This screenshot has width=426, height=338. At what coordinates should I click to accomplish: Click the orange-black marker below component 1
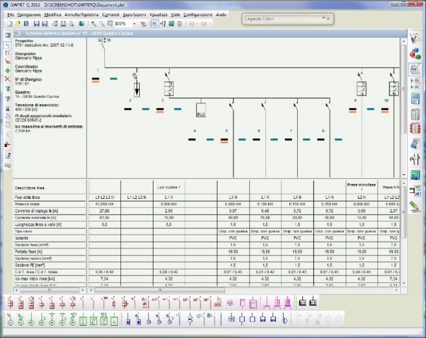click(x=96, y=79)
